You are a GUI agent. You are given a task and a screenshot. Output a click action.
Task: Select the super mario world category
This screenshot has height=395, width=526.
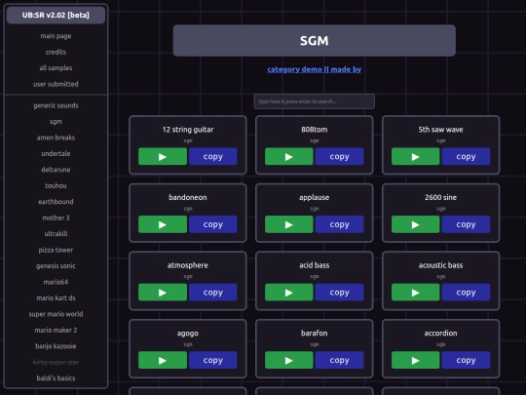(x=56, y=314)
